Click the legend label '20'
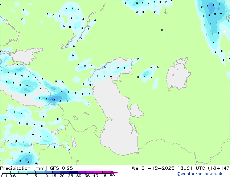 click(62, 176)
